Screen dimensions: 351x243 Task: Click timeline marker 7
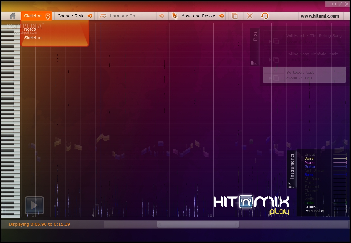pos(153,215)
